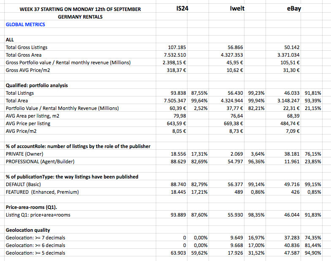Select the 'GERMANY RENTALS' cell
The image size is (331, 261).
tap(80, 17)
